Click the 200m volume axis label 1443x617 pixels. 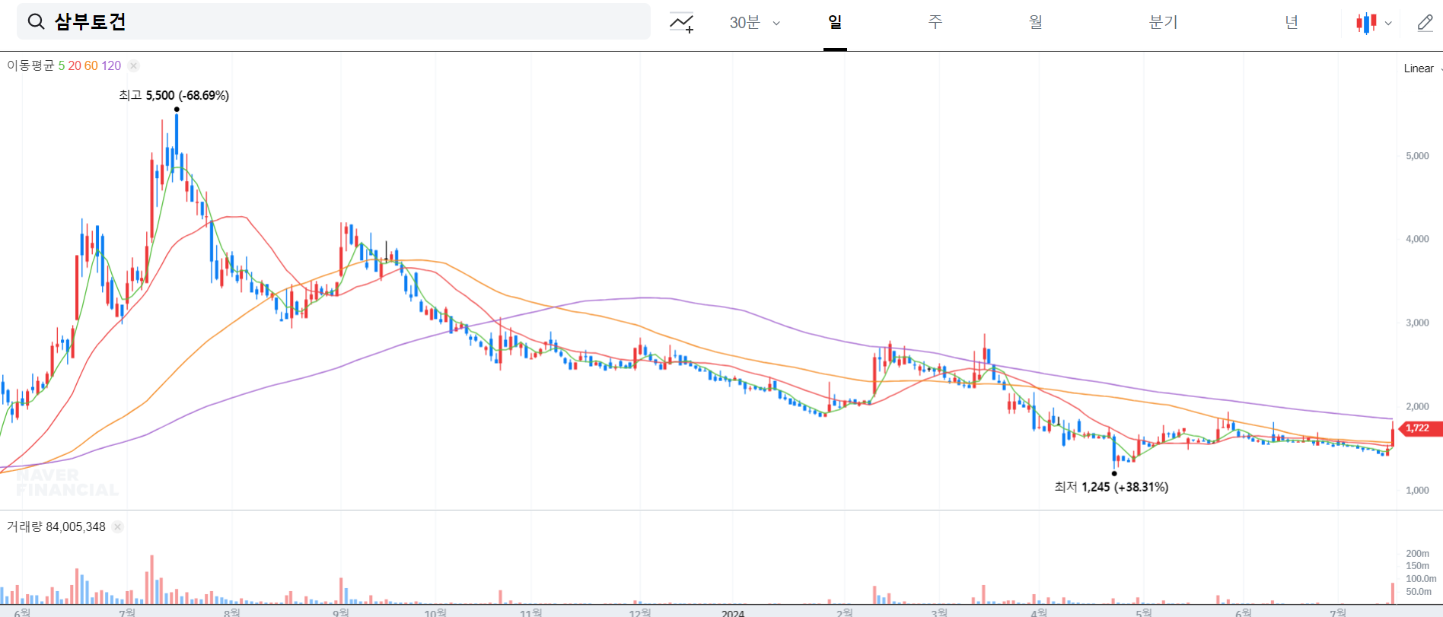point(1417,553)
